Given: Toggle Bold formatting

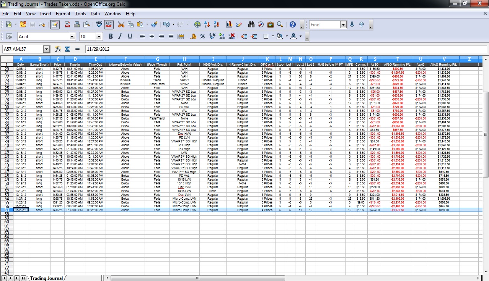Looking at the screenshot, I should (x=111, y=36).
